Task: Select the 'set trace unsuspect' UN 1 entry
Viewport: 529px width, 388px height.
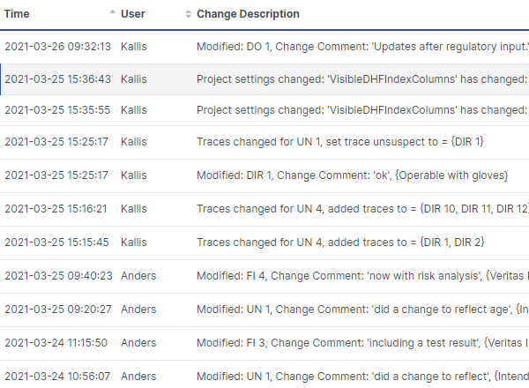Action: point(340,142)
